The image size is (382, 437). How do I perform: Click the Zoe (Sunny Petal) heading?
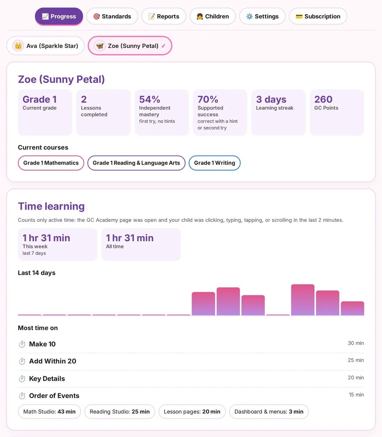(61, 79)
